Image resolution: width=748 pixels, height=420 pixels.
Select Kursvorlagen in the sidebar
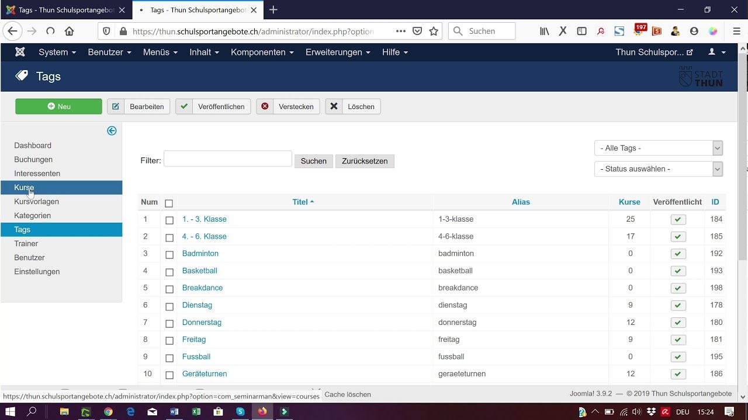tap(36, 201)
